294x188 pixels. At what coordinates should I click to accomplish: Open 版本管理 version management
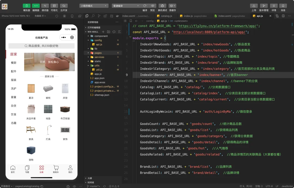click(x=264, y=6)
